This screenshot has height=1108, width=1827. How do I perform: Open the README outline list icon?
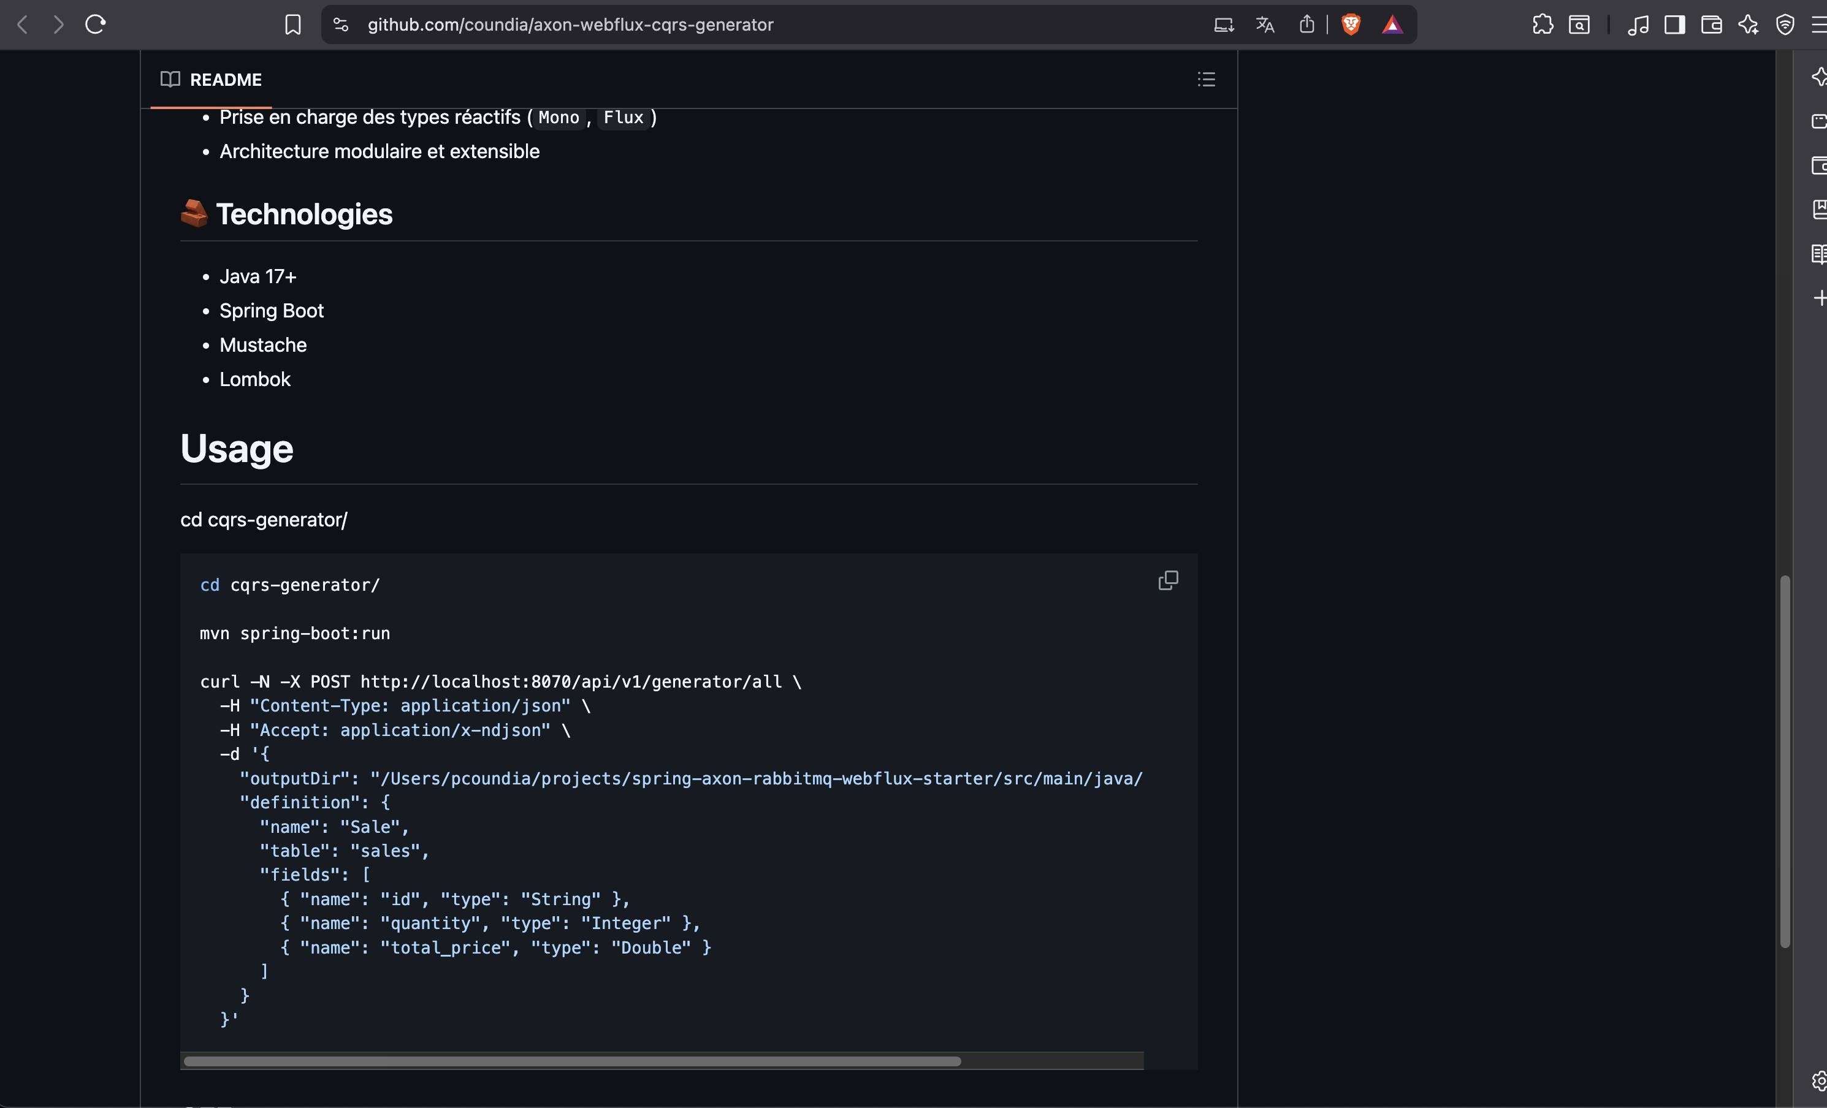pyautogui.click(x=1206, y=79)
